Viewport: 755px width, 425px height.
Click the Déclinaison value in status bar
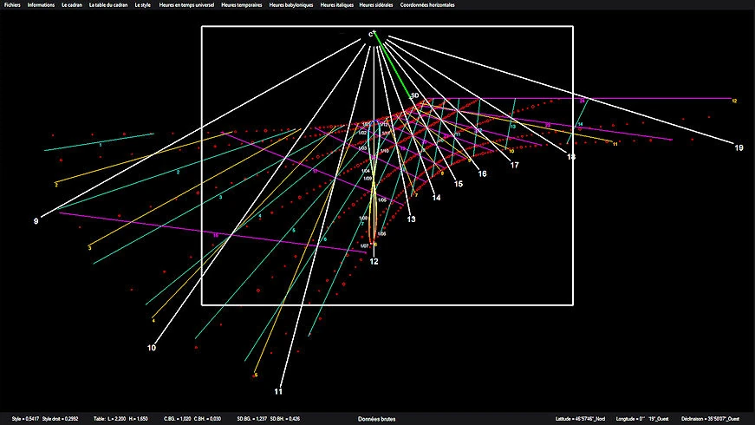pos(715,419)
